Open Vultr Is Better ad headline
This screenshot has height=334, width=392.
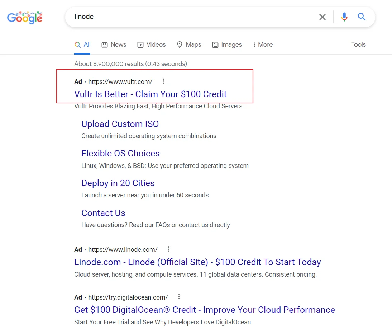coord(150,94)
